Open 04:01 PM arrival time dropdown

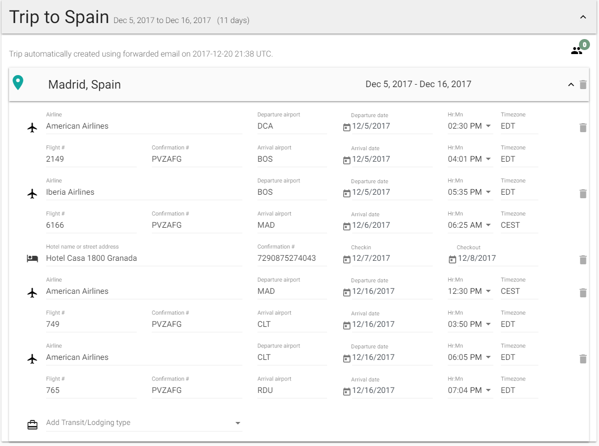coord(488,159)
